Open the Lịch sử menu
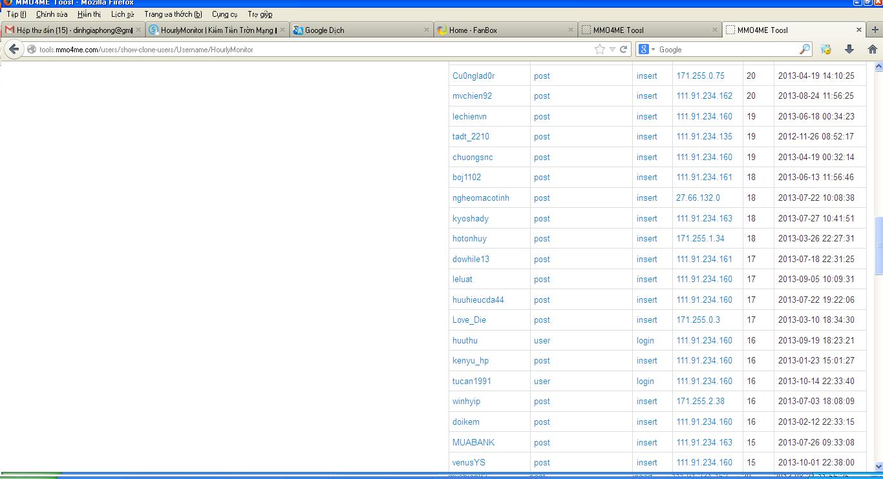The width and height of the screenshot is (883, 479). tap(122, 14)
